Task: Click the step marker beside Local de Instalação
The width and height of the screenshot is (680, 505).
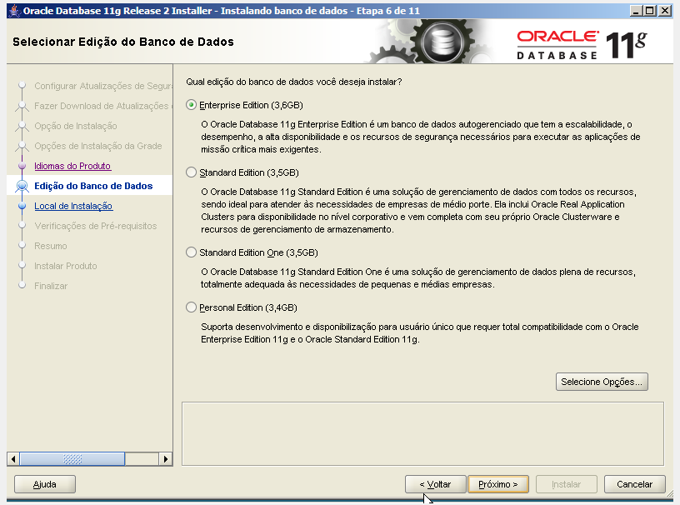Action: [x=22, y=206]
